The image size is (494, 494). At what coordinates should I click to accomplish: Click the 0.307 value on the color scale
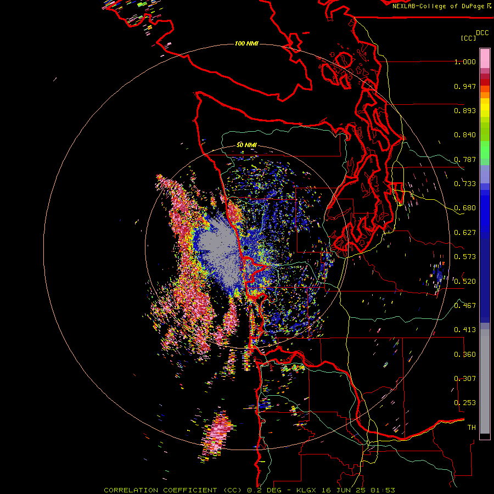[x=465, y=379]
